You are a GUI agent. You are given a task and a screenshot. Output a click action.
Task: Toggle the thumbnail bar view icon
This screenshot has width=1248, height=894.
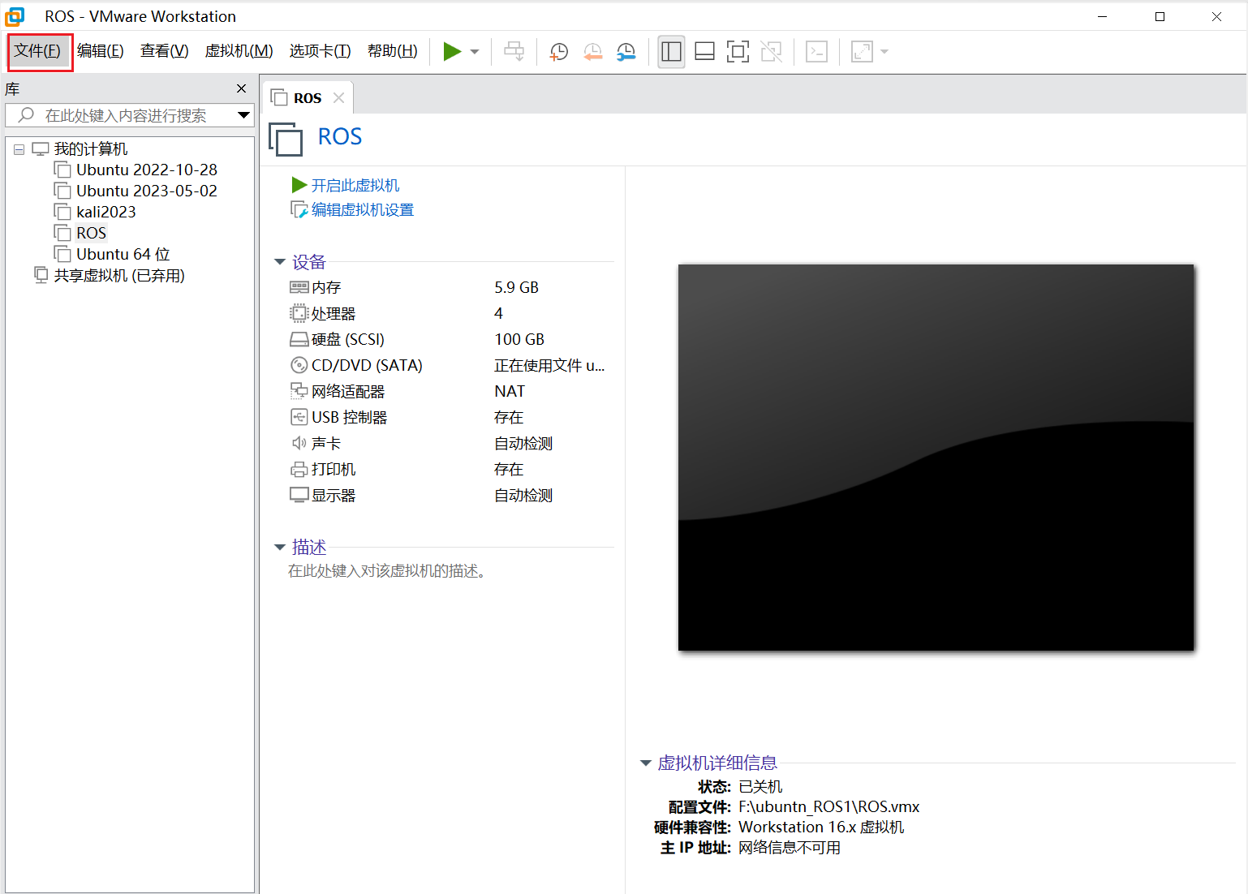click(705, 52)
